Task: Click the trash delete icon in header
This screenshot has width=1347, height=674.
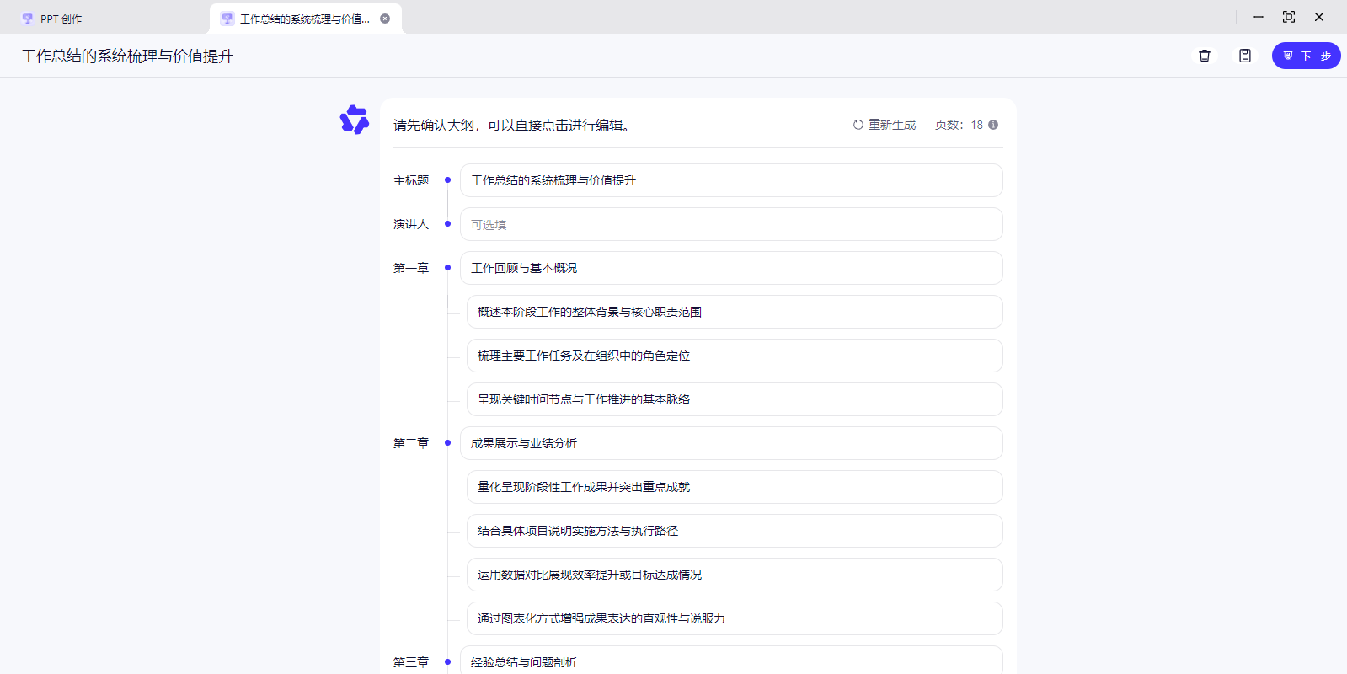Action: point(1205,56)
